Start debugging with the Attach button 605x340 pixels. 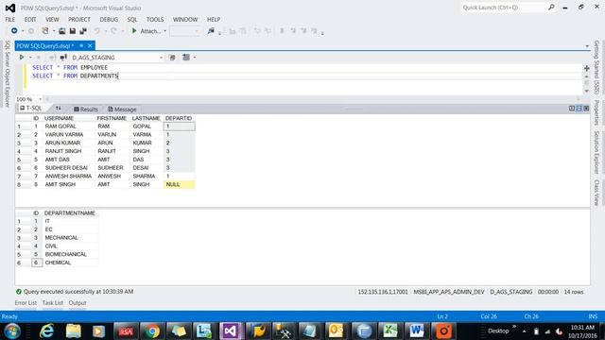click(147, 31)
